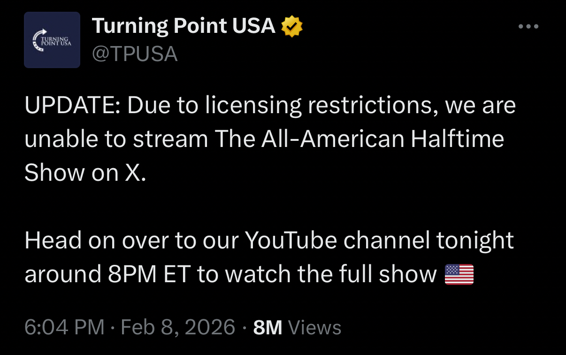
Task: Visit the @TPUSA handle link
Action: pyautogui.click(x=135, y=54)
